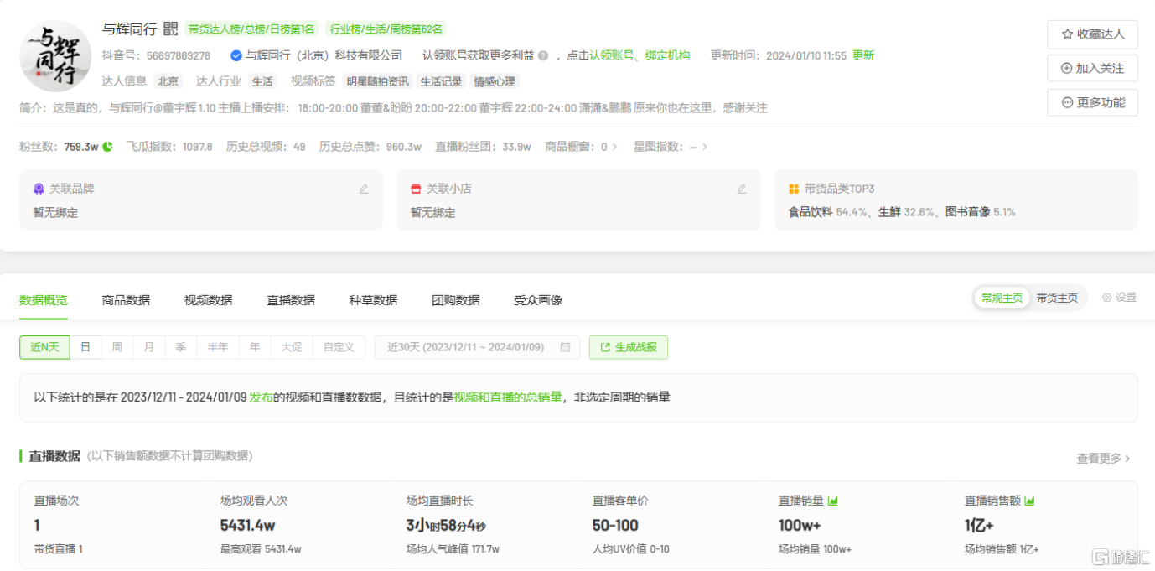Click 收藏达人 button
The width and height of the screenshot is (1155, 571).
coord(1092,34)
